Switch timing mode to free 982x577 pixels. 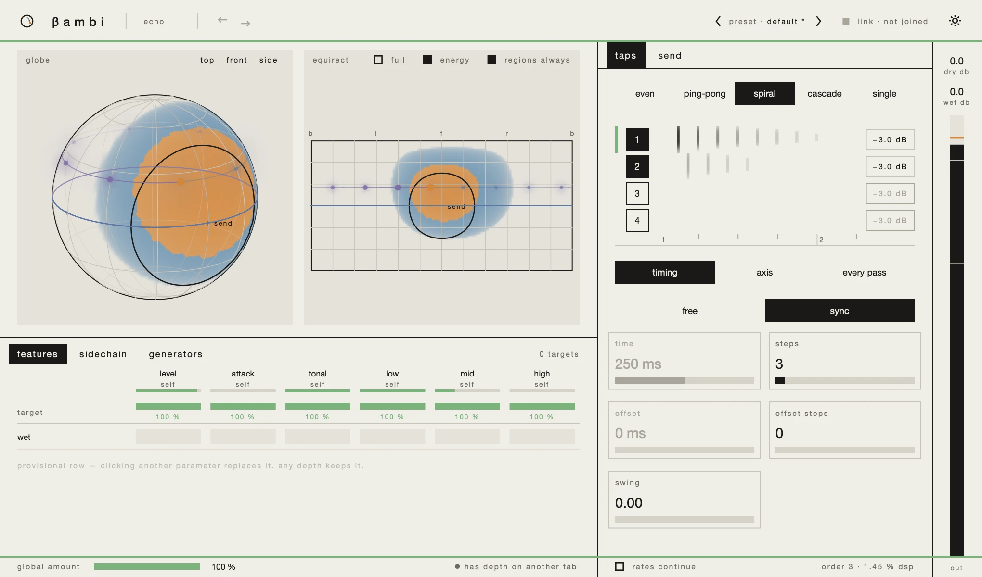(x=690, y=311)
